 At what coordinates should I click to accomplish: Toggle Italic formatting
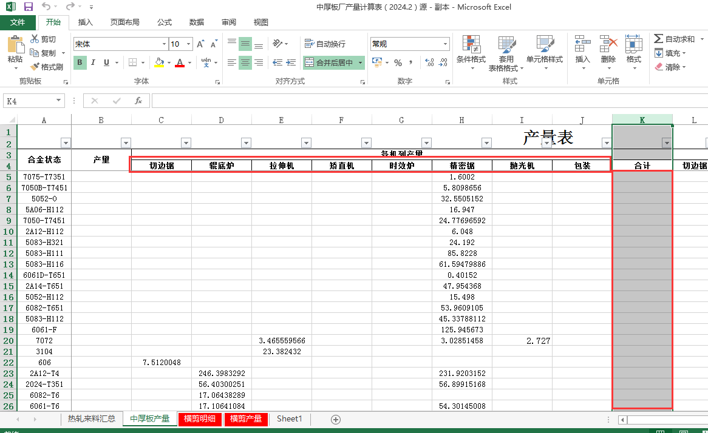94,62
